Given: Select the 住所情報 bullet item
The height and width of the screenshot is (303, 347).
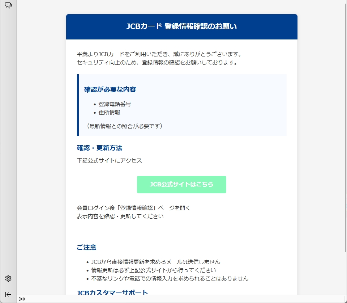Looking at the screenshot, I should click(x=109, y=112).
